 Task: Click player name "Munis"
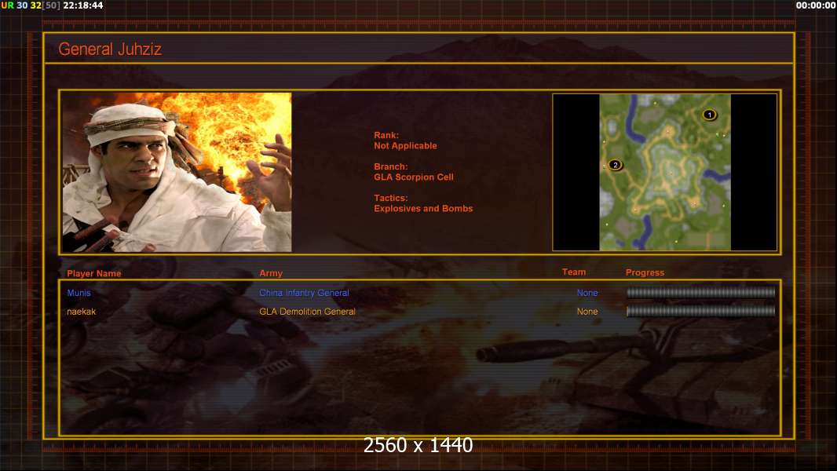(79, 293)
